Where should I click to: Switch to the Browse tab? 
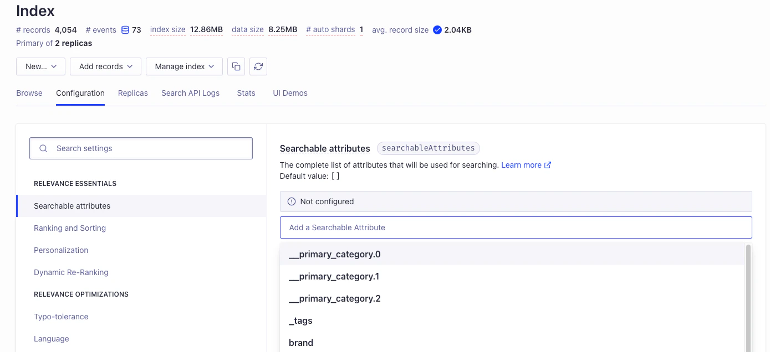pyautogui.click(x=29, y=93)
